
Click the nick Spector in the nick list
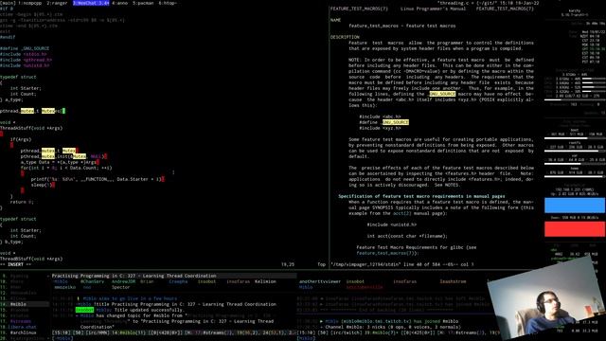(120, 287)
